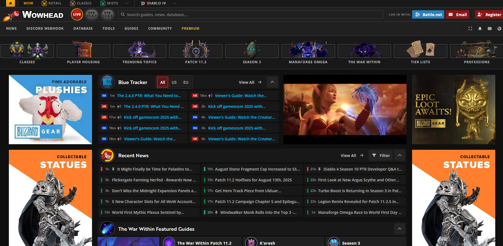Collapse the Blue Tracker section
503x246 pixels.
[x=272, y=82]
